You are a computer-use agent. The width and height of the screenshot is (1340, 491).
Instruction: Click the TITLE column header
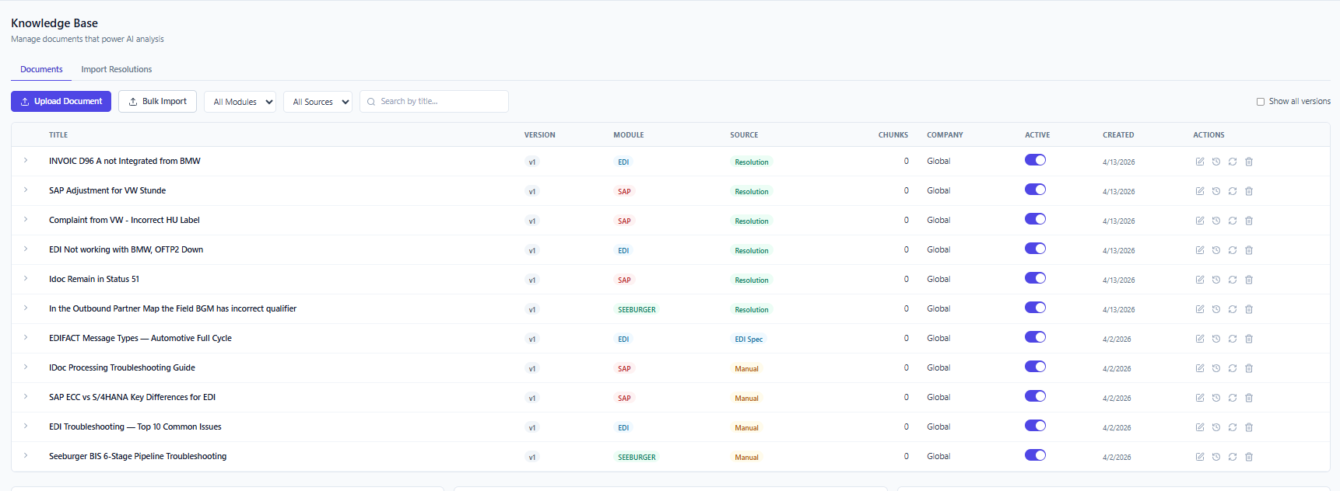click(58, 135)
